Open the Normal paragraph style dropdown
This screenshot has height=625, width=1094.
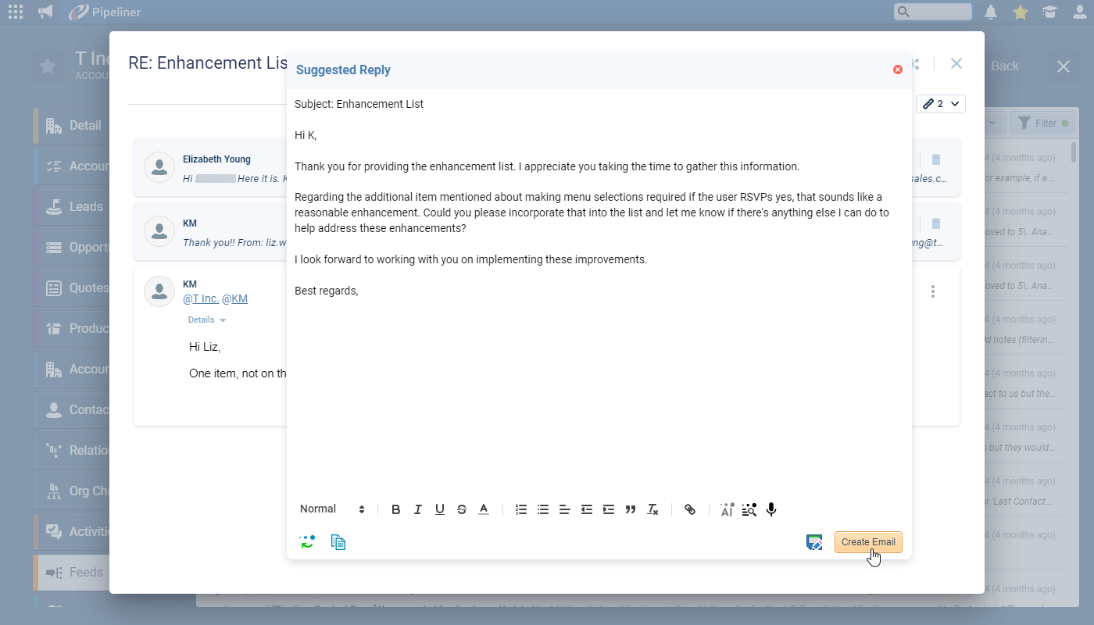[332, 509]
